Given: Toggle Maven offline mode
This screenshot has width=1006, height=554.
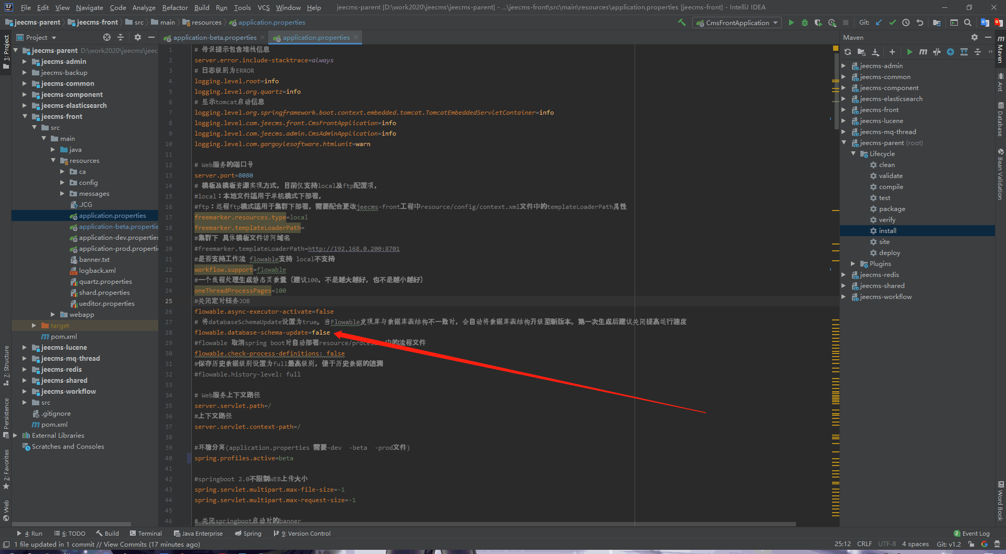Looking at the screenshot, I should 936,52.
